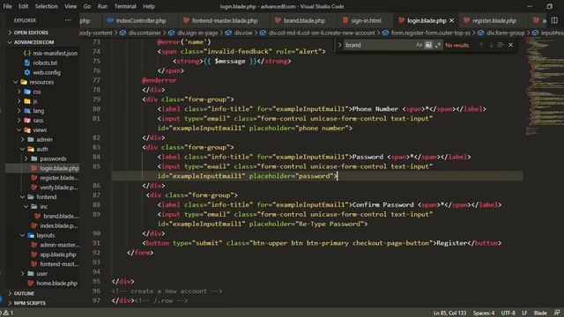Viewport: 564px width, 317px height.
Task: Go to previous match arrow
Action: click(481, 45)
